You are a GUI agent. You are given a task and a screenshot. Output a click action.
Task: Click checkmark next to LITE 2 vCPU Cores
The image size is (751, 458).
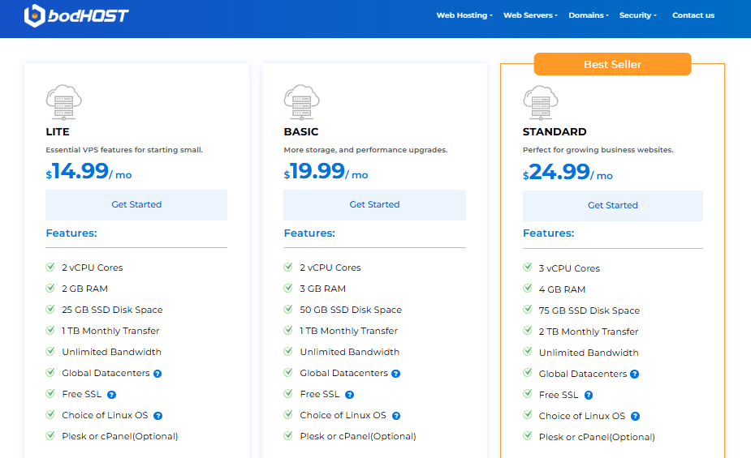pos(50,267)
